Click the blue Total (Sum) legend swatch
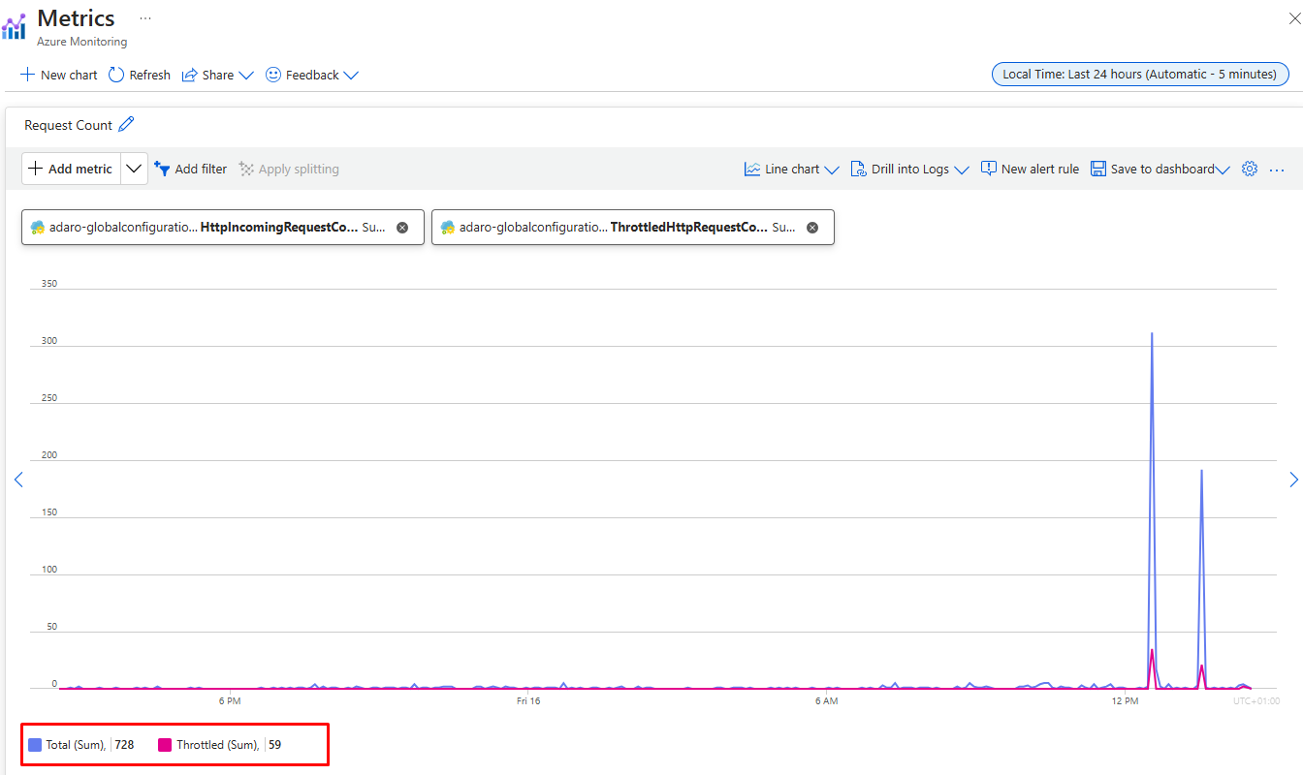 tap(35, 745)
